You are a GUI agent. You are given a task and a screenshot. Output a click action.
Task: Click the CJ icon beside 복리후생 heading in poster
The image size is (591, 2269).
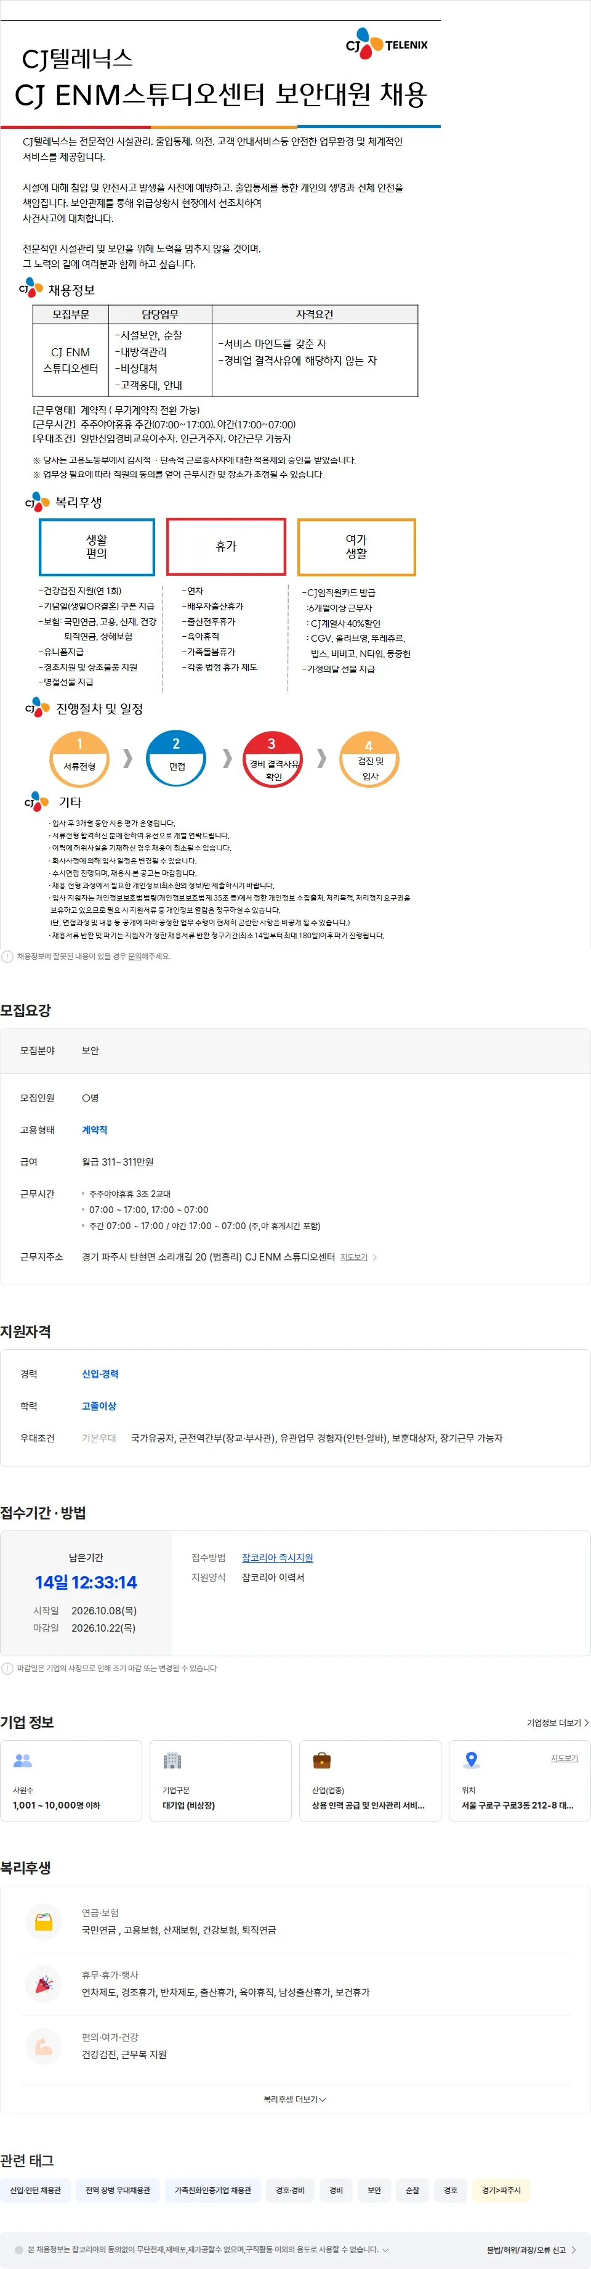(37, 501)
